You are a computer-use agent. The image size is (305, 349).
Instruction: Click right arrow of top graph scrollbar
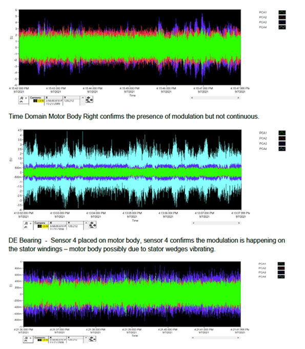(x=238, y=98)
